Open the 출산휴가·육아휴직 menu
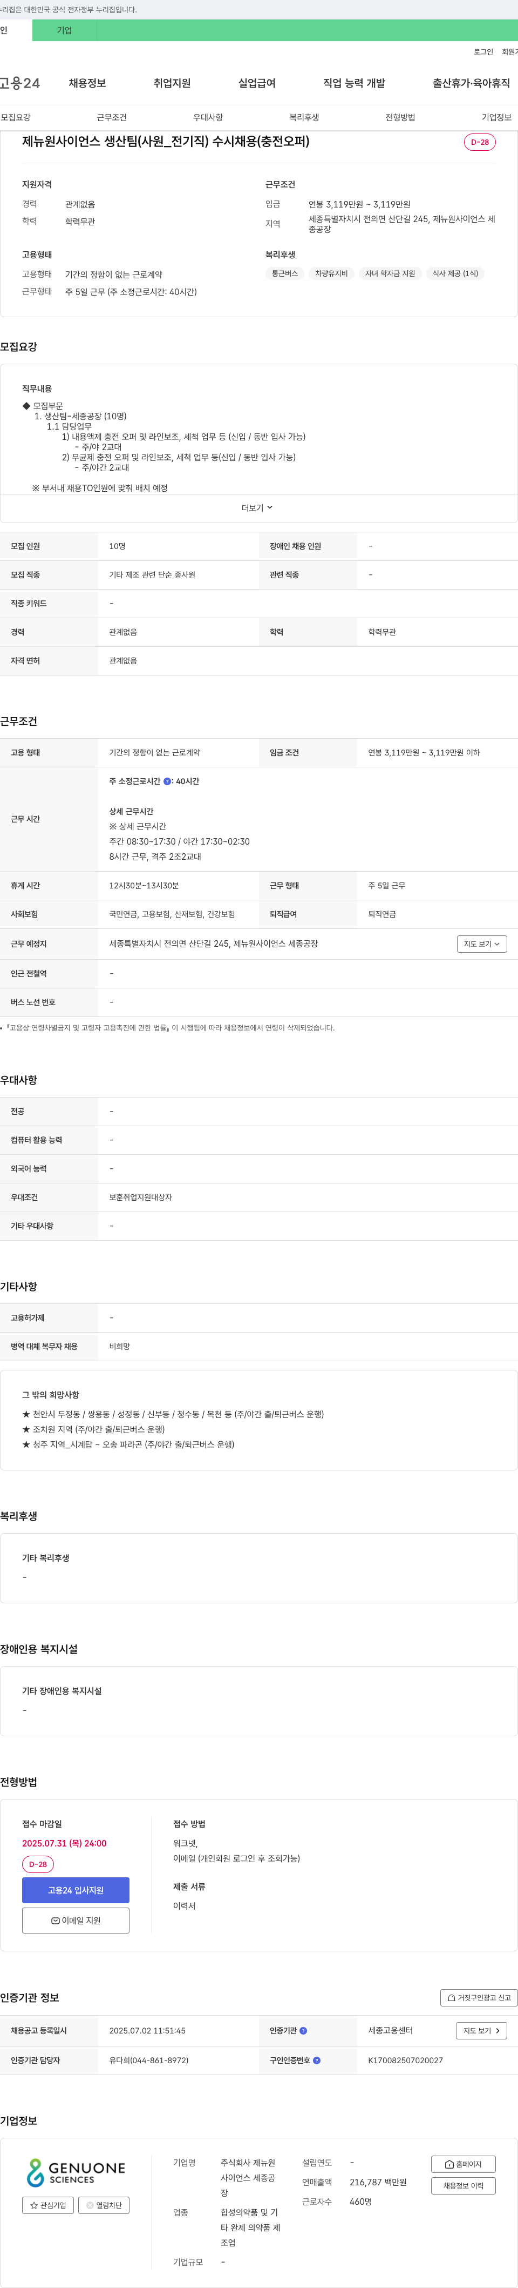This screenshot has height=2288, width=518. [471, 83]
